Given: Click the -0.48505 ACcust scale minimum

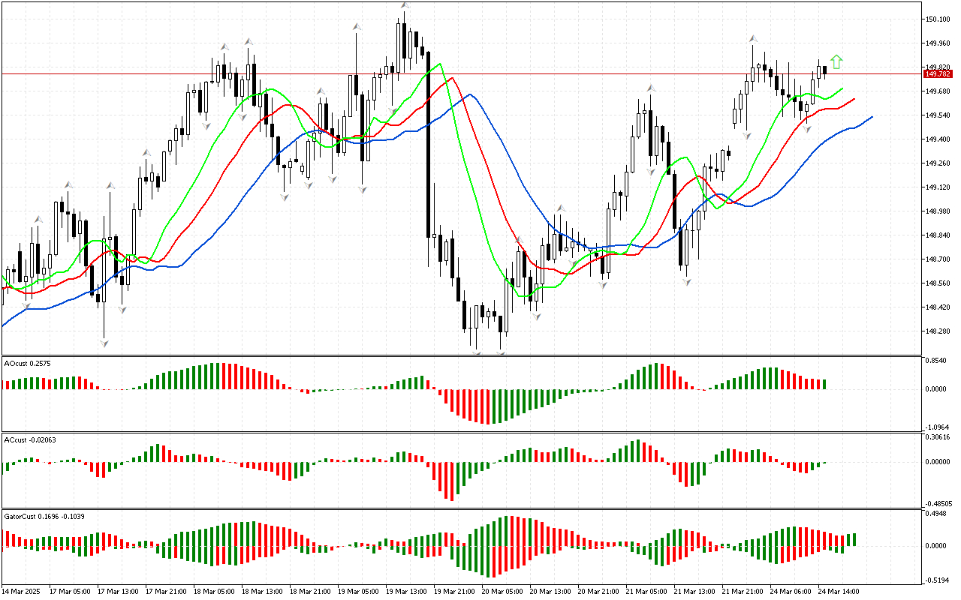Looking at the screenshot, I should (x=939, y=503).
